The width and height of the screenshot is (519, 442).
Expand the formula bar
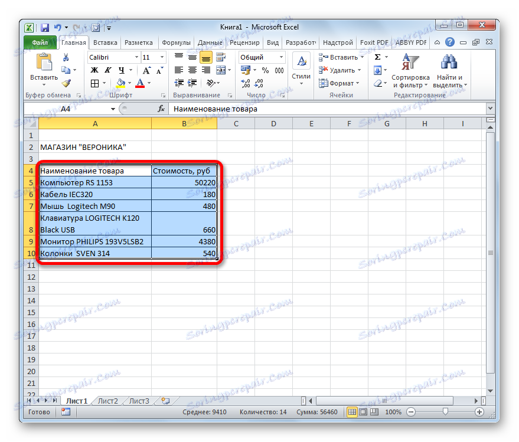(x=490, y=109)
